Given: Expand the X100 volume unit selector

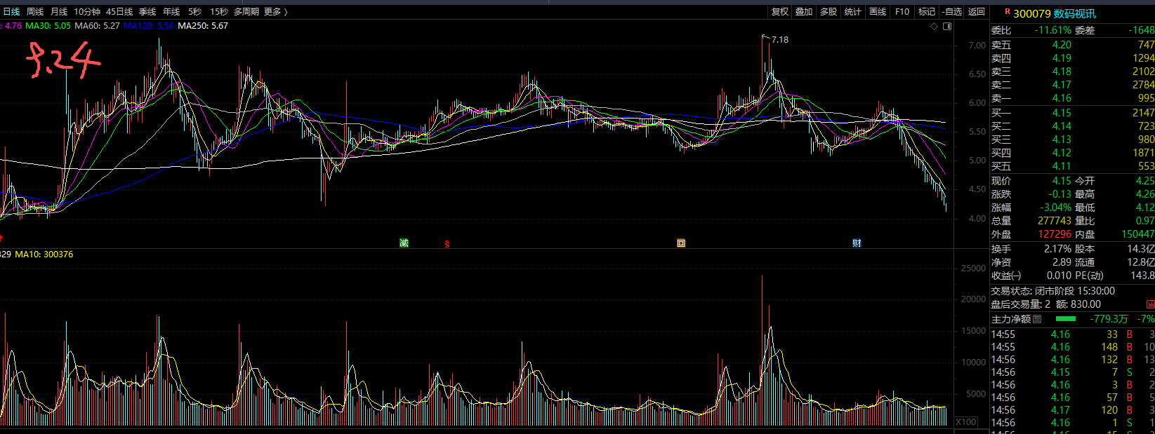Looking at the screenshot, I should click(966, 421).
